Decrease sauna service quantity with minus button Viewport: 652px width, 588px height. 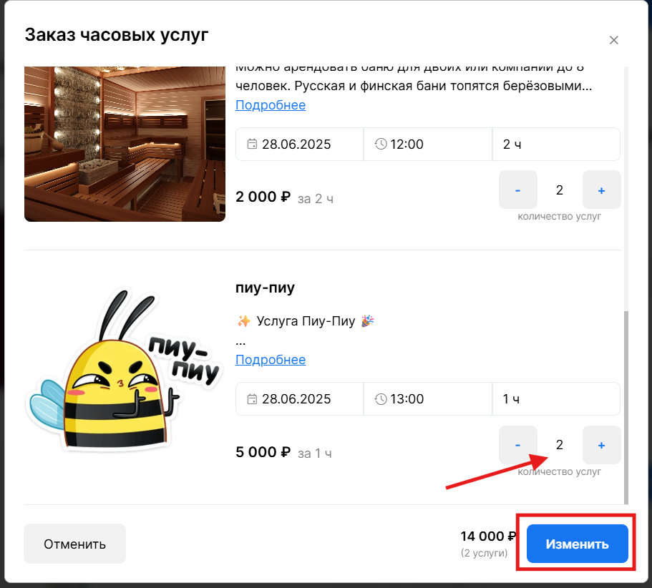pyautogui.click(x=518, y=190)
